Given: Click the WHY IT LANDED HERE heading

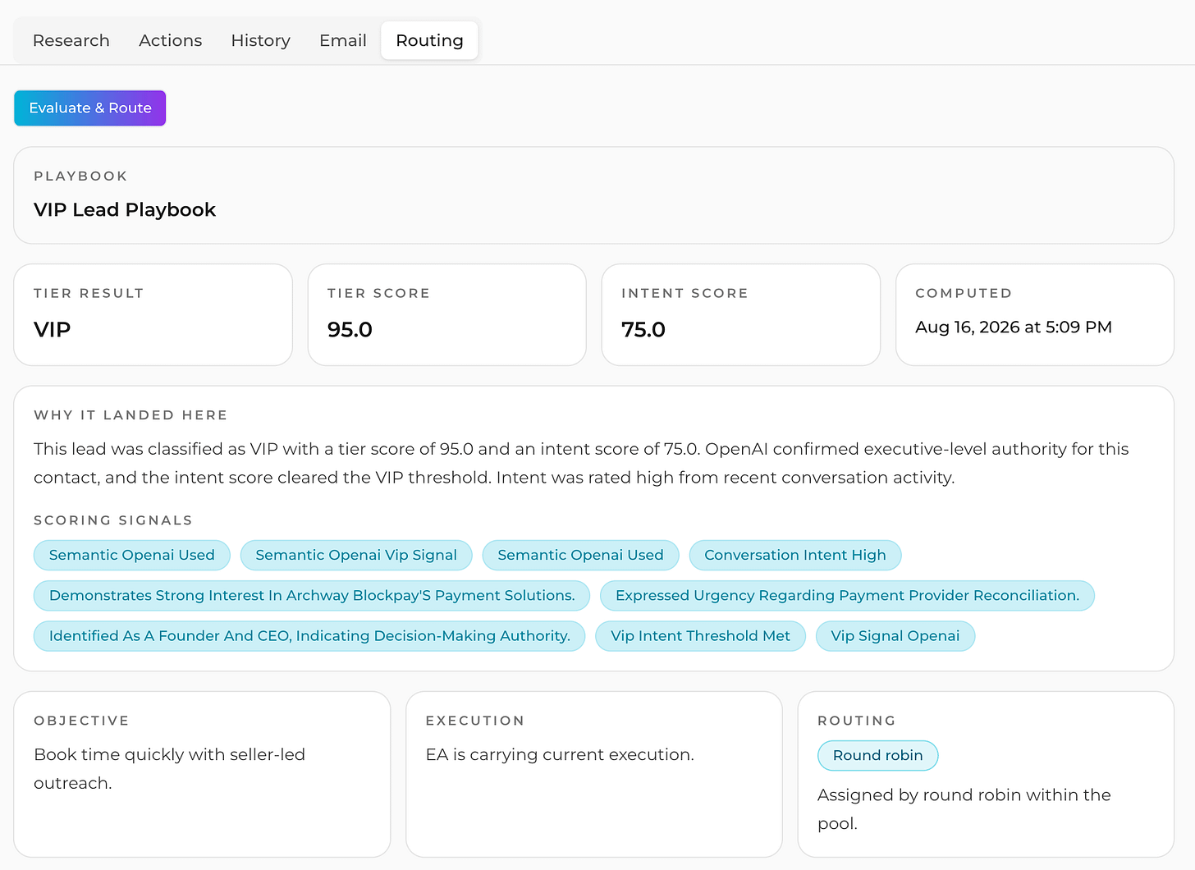Looking at the screenshot, I should (x=130, y=414).
